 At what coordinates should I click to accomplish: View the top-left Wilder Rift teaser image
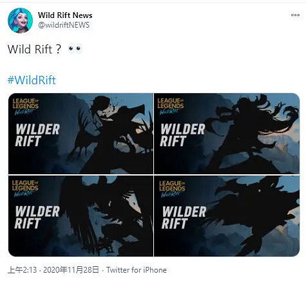pos(81,133)
